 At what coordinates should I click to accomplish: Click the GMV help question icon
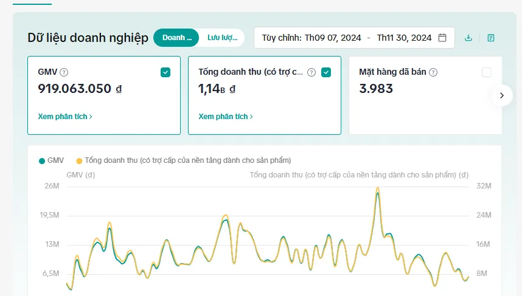pos(64,72)
